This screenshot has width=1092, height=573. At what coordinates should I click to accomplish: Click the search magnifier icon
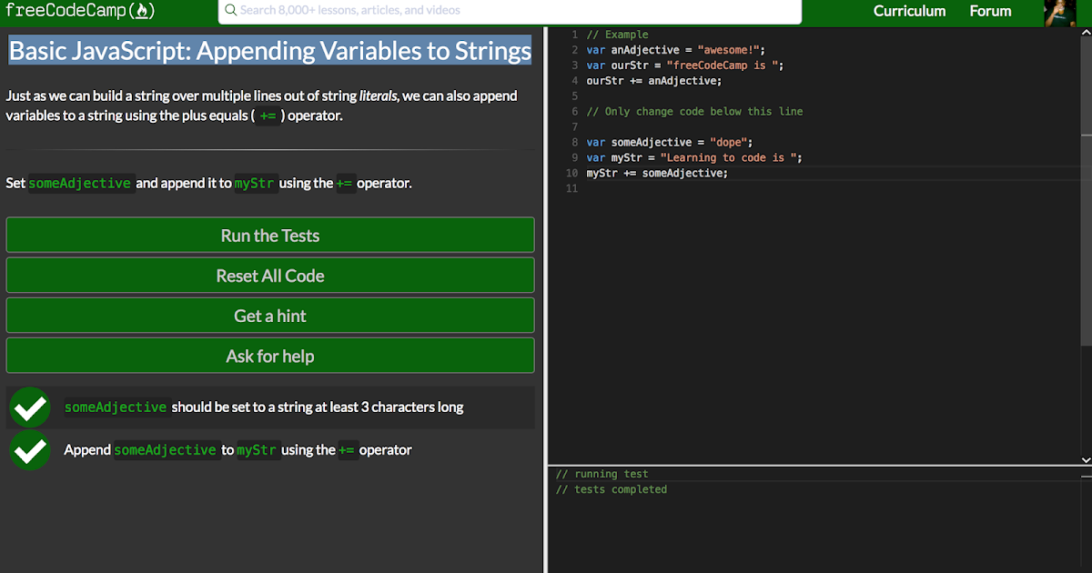point(231,11)
